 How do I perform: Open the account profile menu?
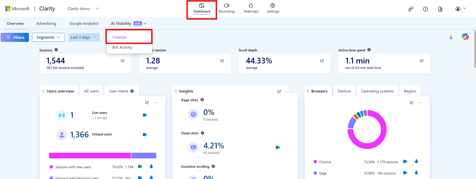pyautogui.click(x=461, y=9)
